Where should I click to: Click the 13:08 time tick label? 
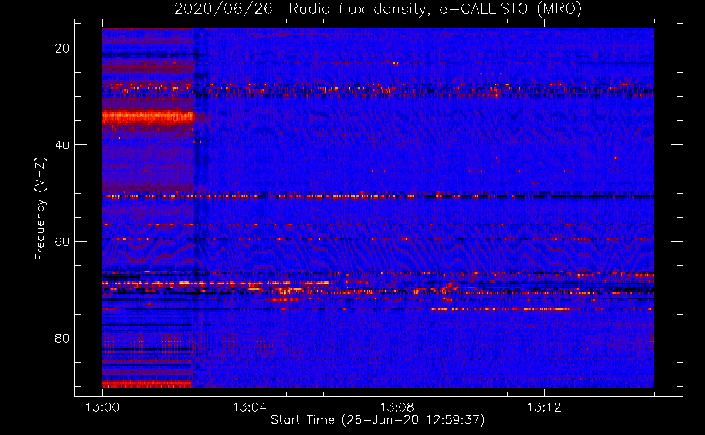pos(397,408)
